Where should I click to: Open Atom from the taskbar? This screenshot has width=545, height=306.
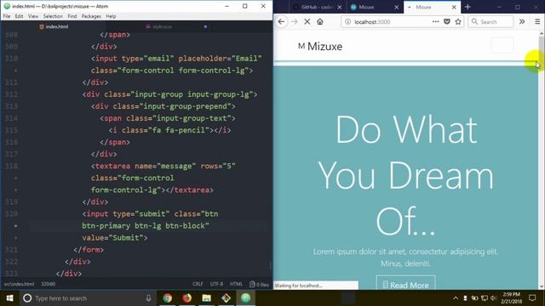245,298
